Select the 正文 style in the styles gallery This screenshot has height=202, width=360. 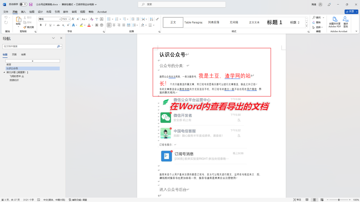tap(173, 22)
